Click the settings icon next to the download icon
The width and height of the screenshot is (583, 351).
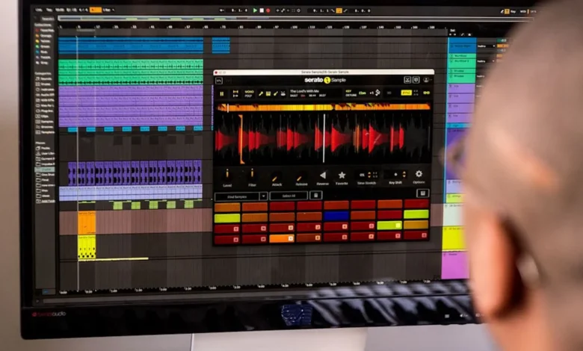coord(416,79)
